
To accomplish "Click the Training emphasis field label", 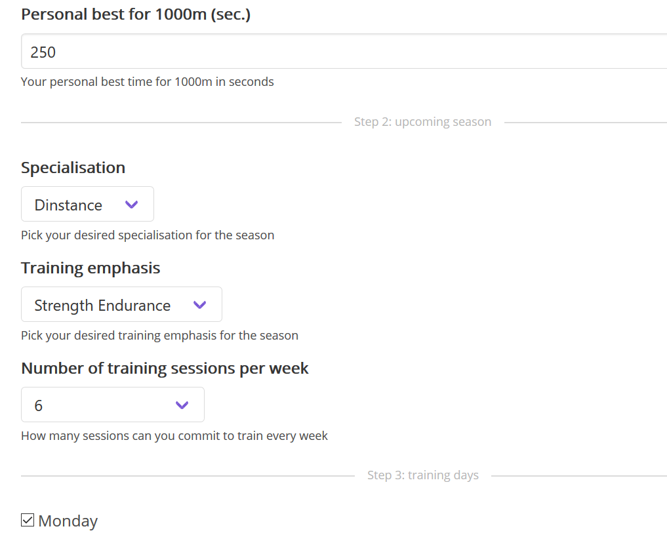I will pos(91,268).
